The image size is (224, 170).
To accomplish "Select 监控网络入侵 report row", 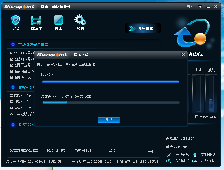I will pyautogui.click(x=20, y=77).
